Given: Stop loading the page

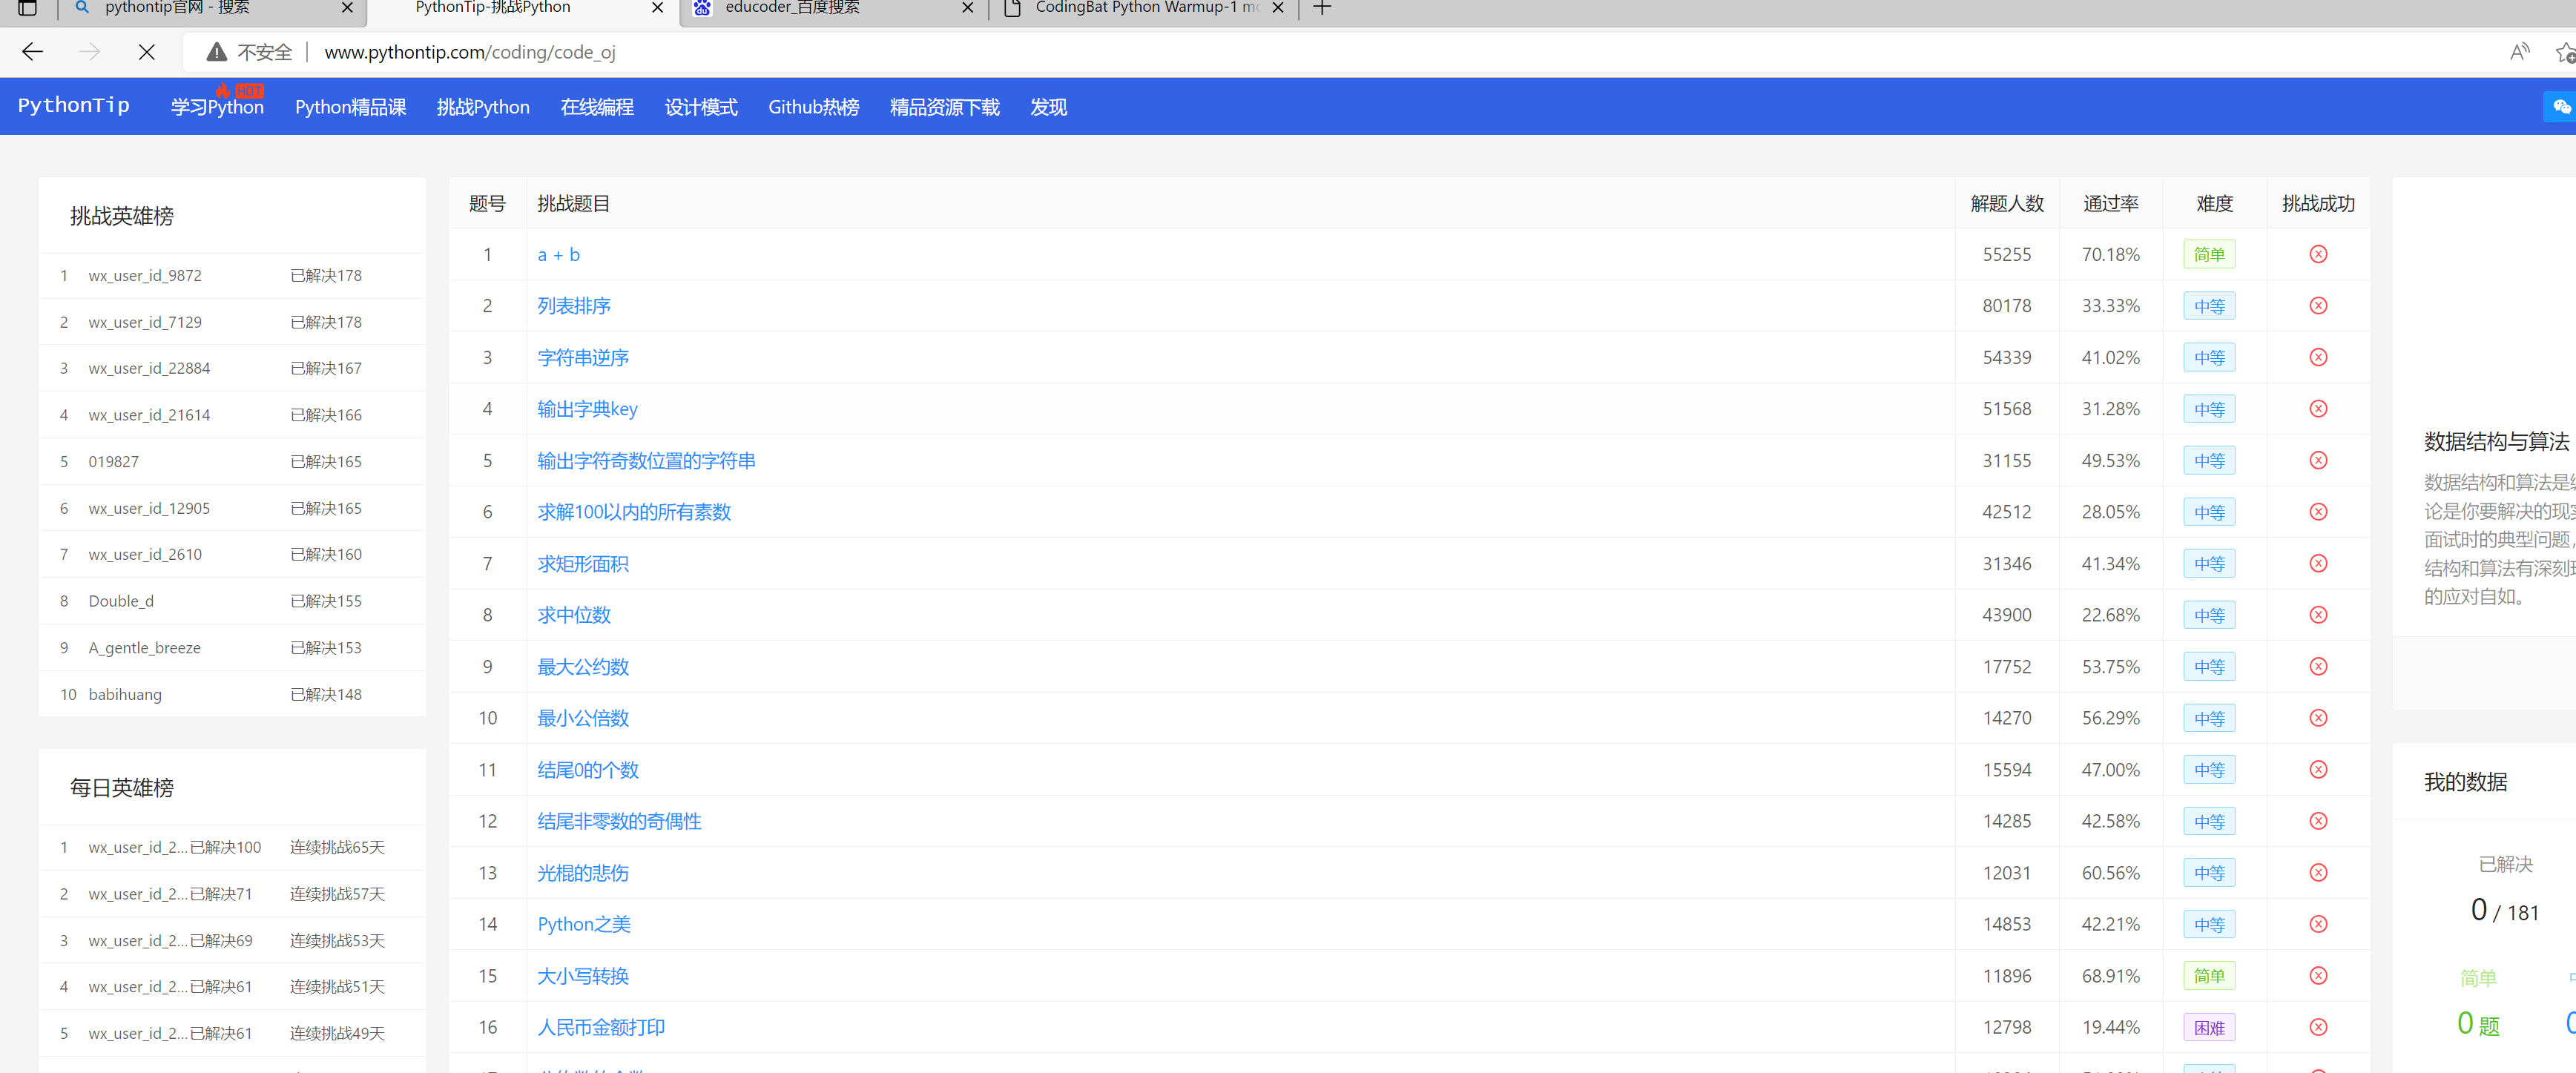Looking at the screenshot, I should coord(146,52).
